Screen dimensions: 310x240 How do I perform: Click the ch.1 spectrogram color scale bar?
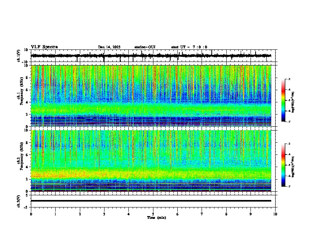click(x=283, y=100)
